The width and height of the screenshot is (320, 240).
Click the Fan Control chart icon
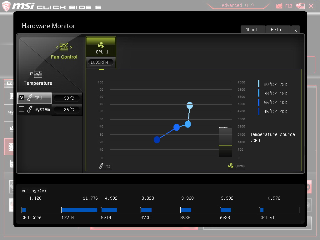(x=64, y=47)
